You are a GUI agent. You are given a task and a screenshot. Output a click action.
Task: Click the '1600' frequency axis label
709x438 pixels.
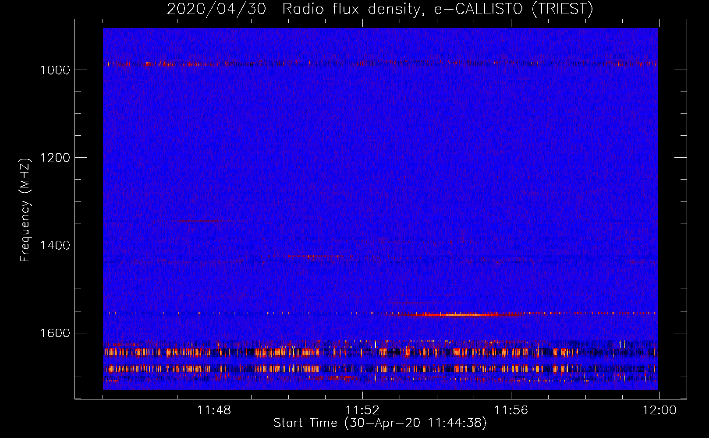[55, 333]
